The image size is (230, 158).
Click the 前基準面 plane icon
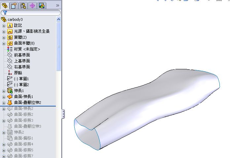10,55
